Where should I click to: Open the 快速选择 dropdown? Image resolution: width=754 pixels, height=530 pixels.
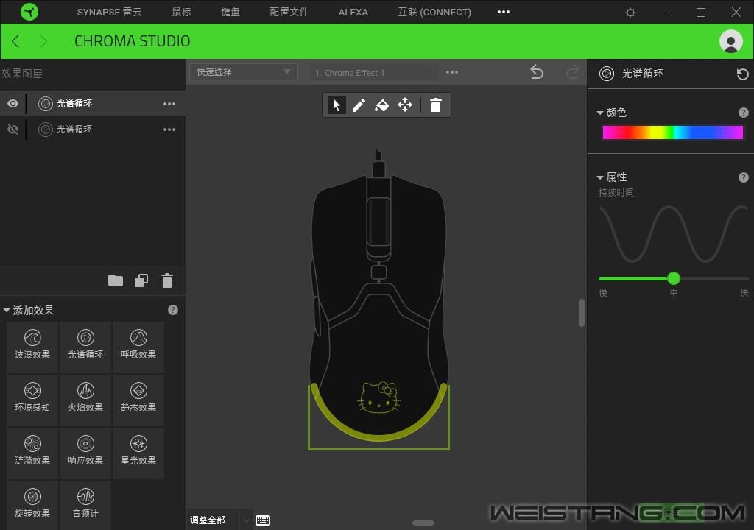(x=243, y=72)
